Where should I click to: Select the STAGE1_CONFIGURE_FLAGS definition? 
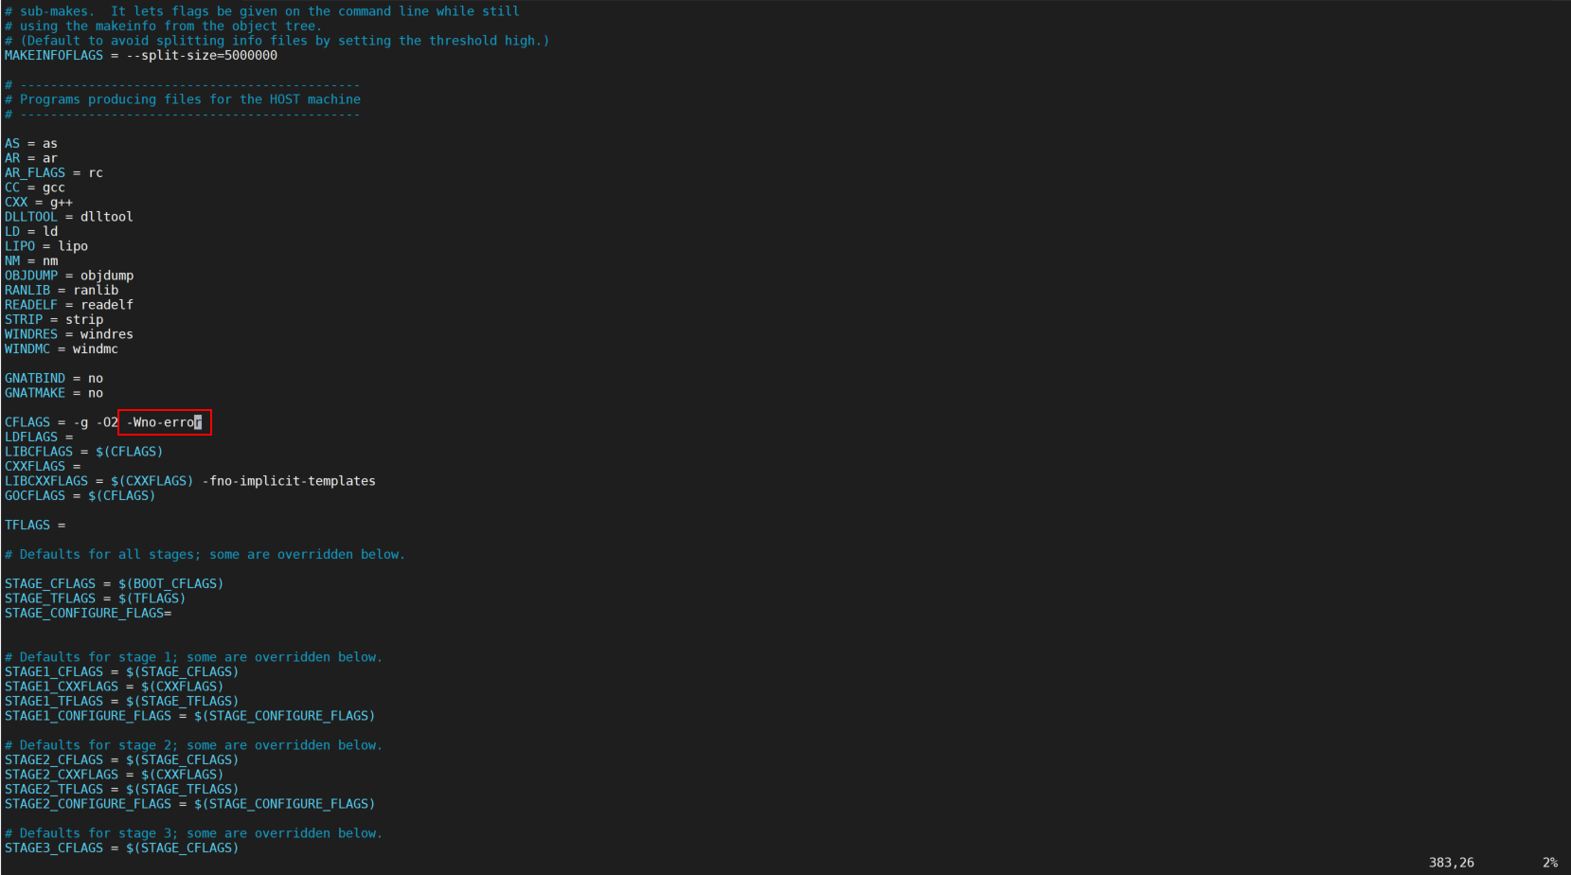point(189,715)
